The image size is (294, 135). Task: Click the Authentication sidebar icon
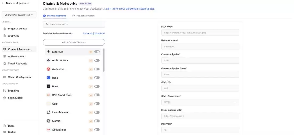(x=5, y=56)
